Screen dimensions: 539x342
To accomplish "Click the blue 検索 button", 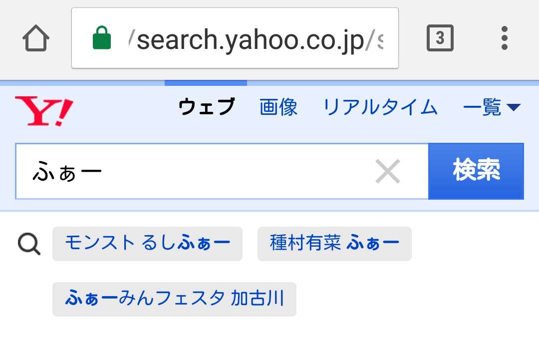I will pyautogui.click(x=476, y=171).
